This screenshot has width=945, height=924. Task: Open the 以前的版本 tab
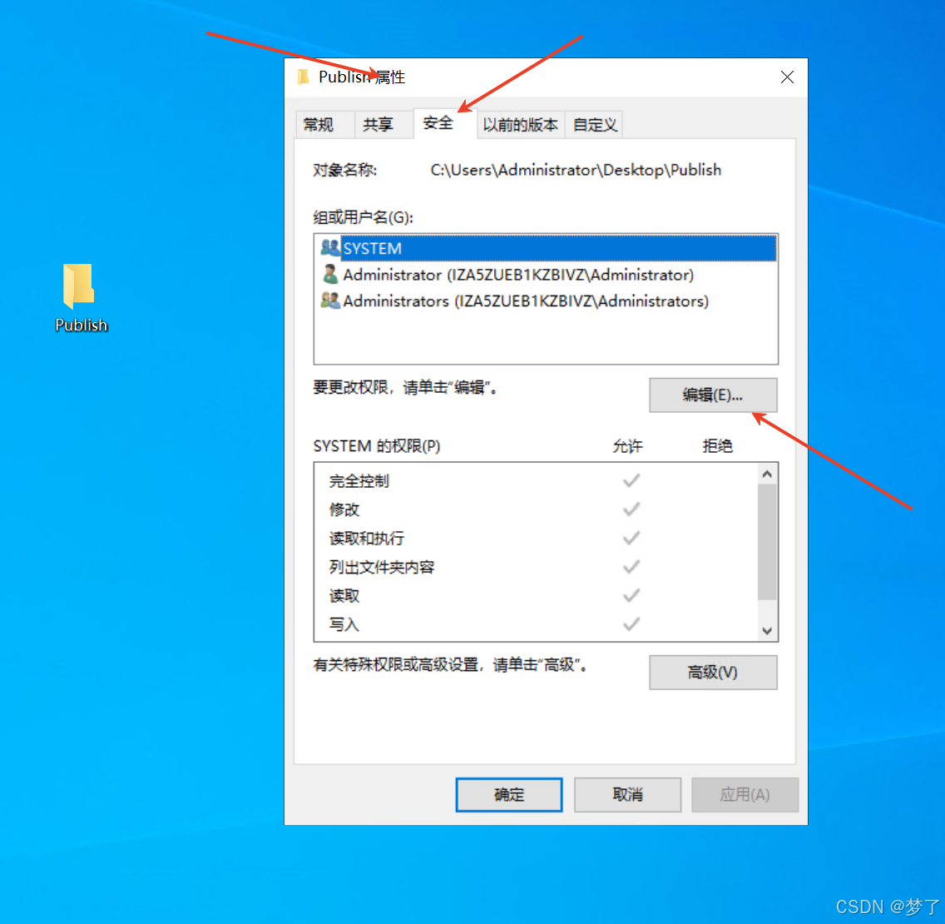520,125
